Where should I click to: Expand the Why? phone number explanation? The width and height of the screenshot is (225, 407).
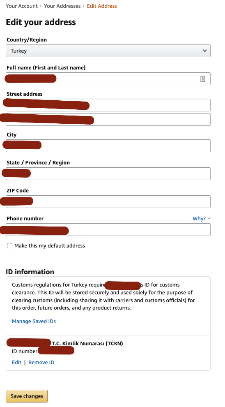(x=199, y=219)
